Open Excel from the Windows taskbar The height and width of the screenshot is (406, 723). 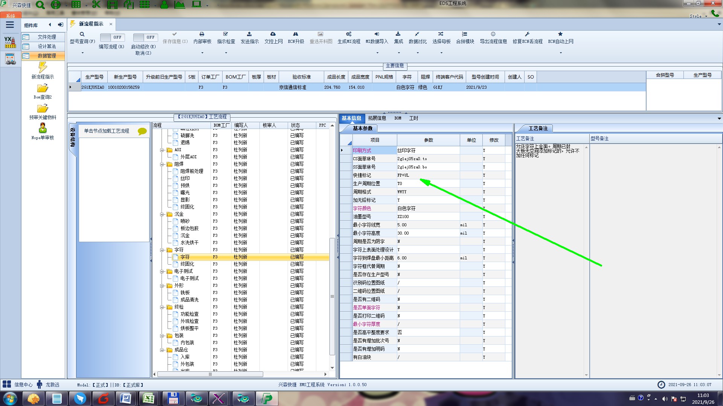[148, 398]
